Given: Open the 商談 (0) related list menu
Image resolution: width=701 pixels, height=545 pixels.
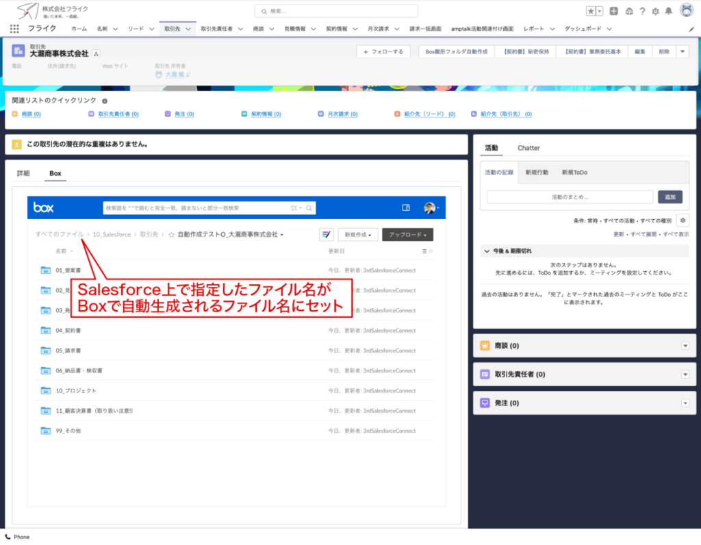Looking at the screenshot, I should pos(685,346).
